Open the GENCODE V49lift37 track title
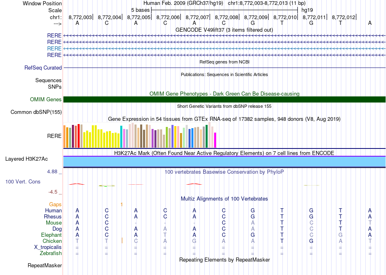The height and width of the screenshot is (275, 386). coord(224,30)
